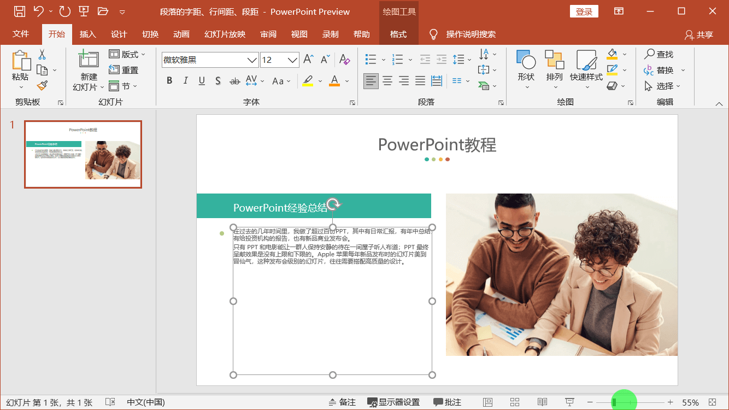Click the Redo/Repeat icon

pyautogui.click(x=64, y=11)
